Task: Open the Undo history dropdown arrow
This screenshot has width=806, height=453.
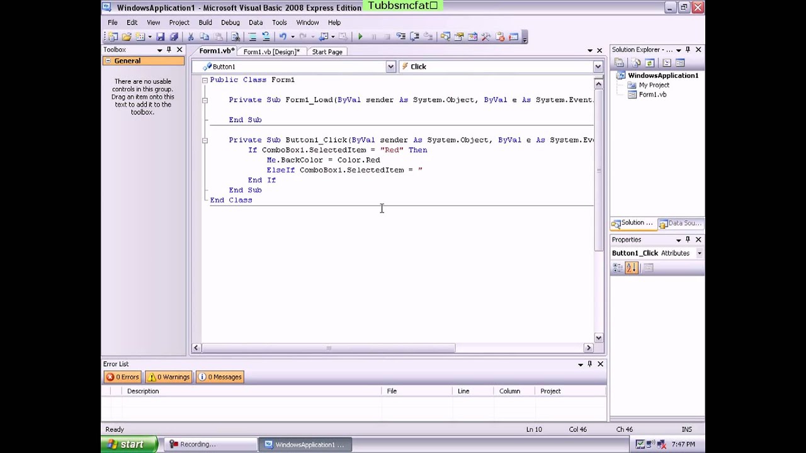Action: (x=292, y=37)
